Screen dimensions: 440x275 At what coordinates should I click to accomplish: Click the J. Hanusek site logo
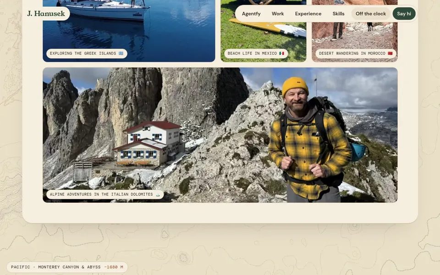[46, 13]
